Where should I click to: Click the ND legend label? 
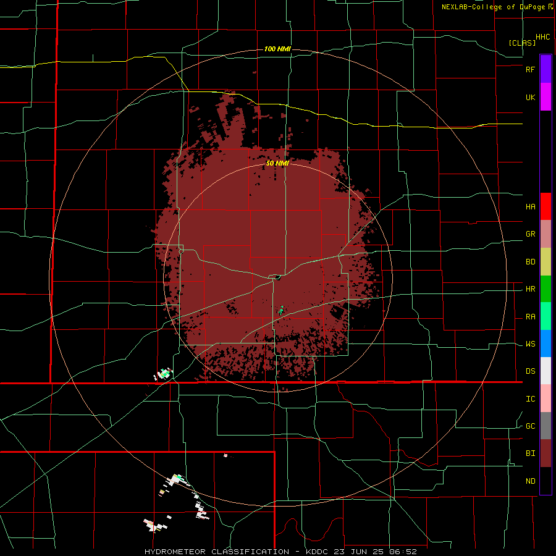tap(530, 481)
